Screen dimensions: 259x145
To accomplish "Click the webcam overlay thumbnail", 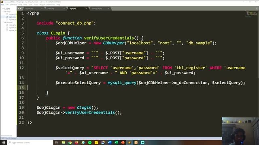I will click(240, 131).
